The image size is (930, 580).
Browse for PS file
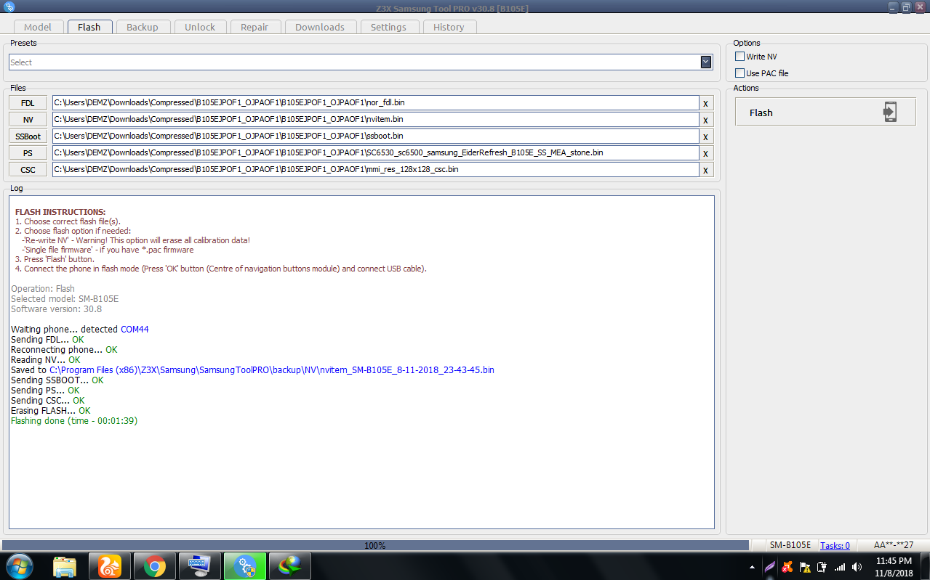[x=28, y=153]
